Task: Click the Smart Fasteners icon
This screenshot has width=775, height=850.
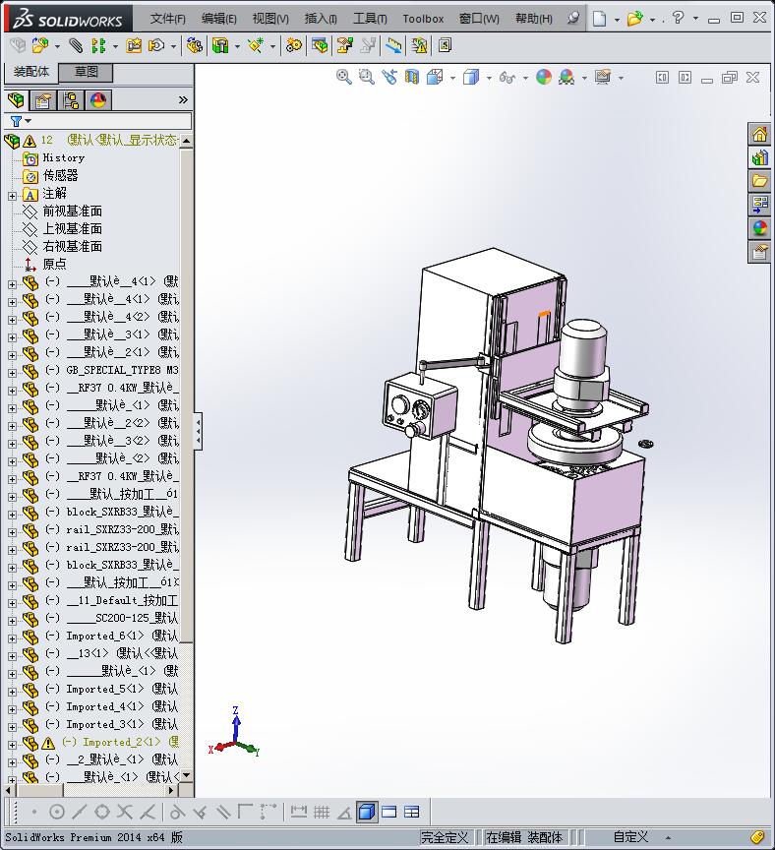Action: pyautogui.click(x=134, y=45)
